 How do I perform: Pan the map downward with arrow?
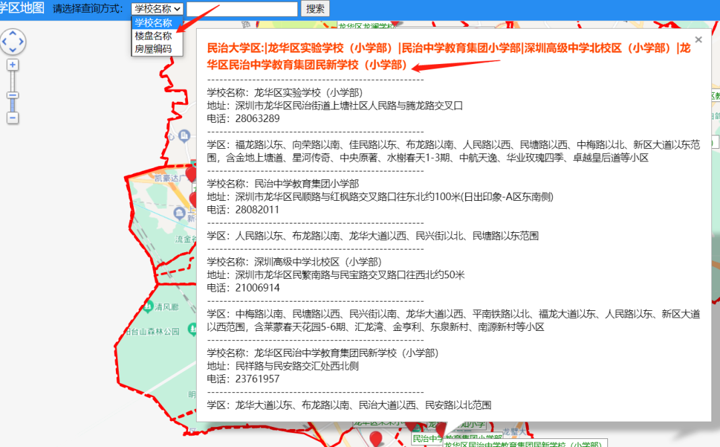pos(13,50)
